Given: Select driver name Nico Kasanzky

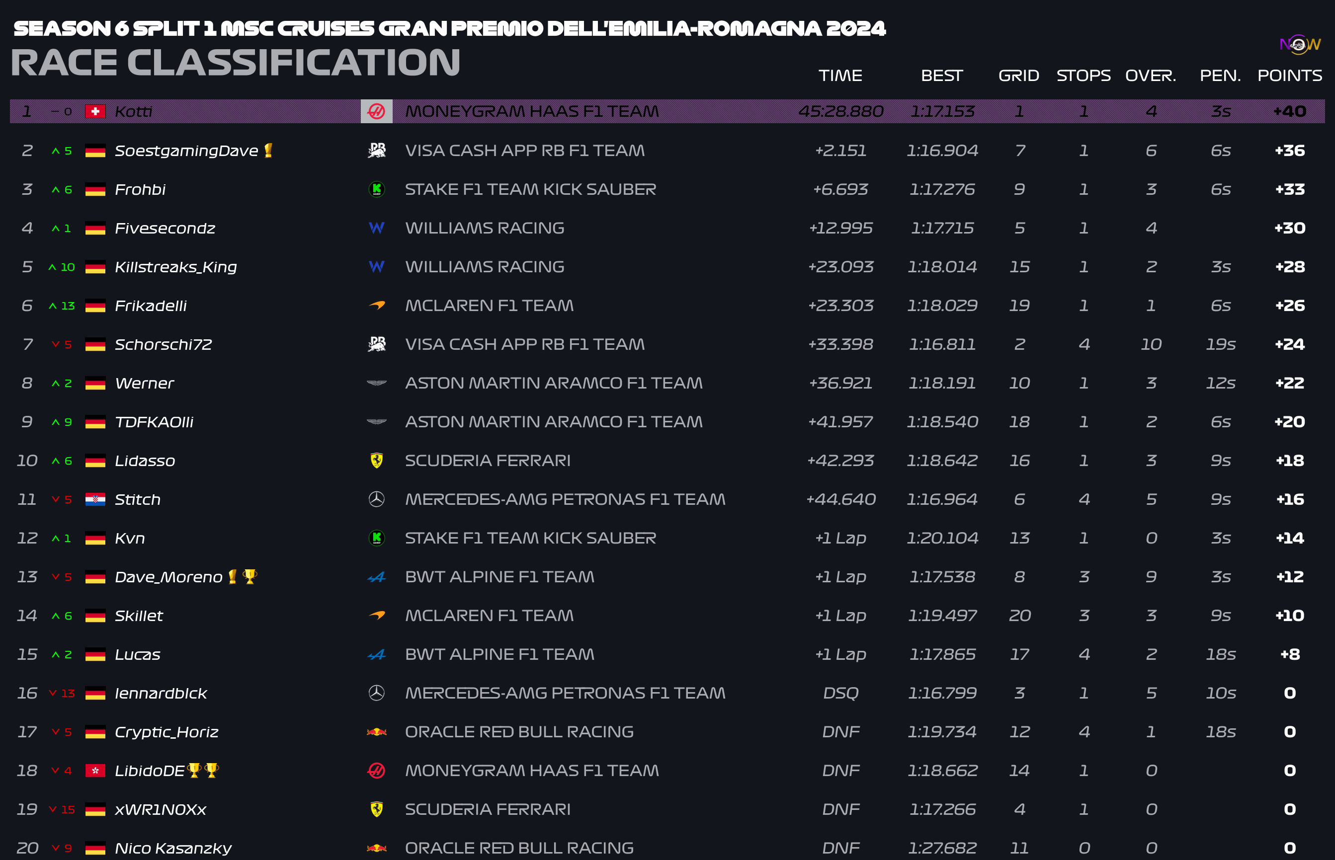Looking at the screenshot, I should coord(173,848).
